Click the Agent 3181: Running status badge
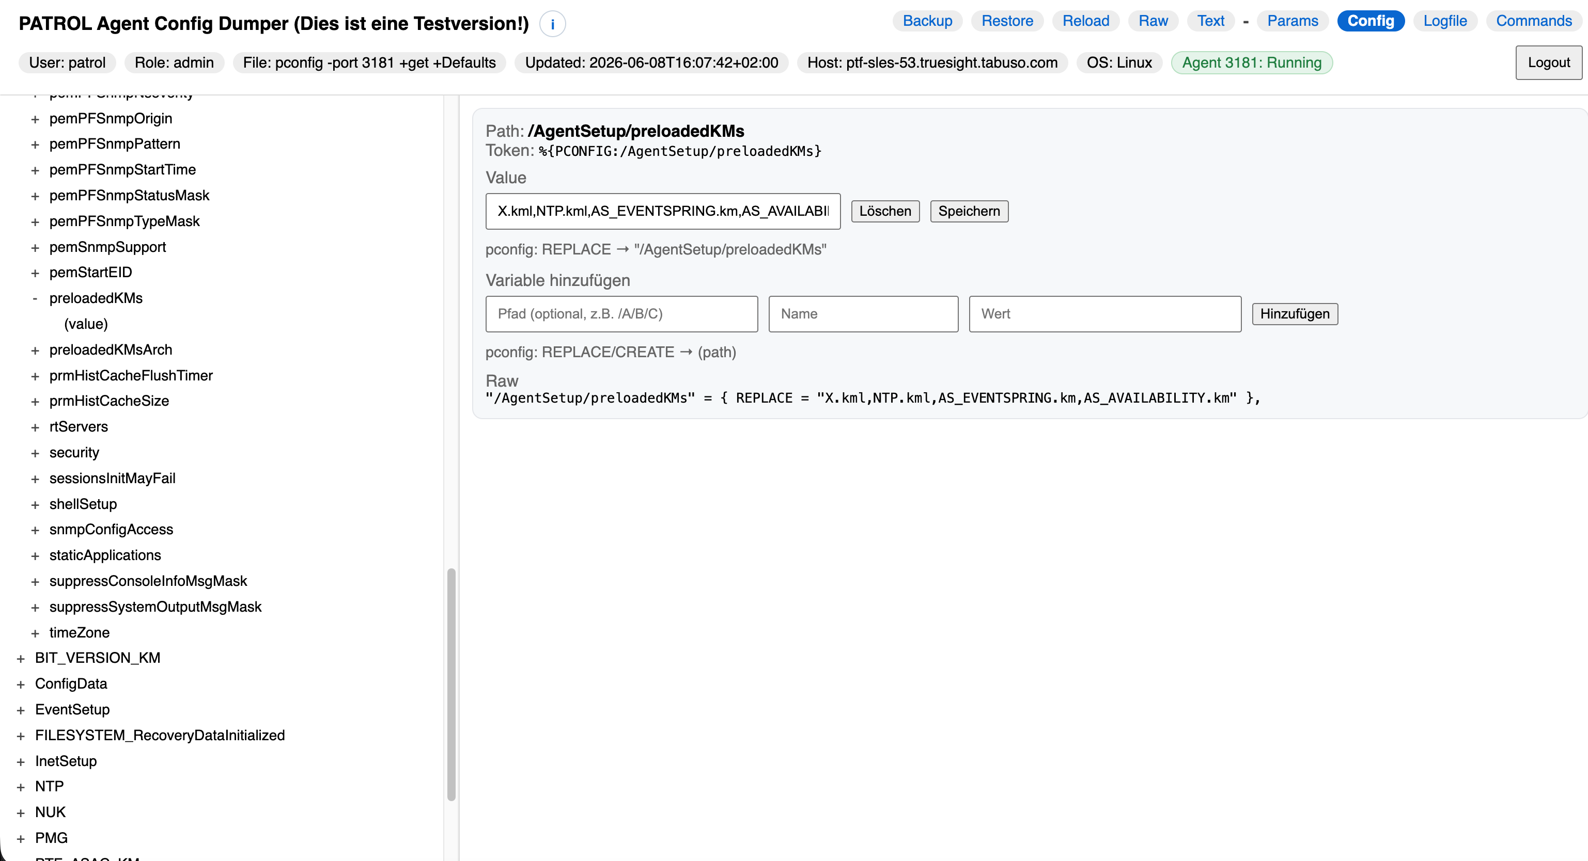Screen dimensions: 1588x861 (x=1251, y=63)
